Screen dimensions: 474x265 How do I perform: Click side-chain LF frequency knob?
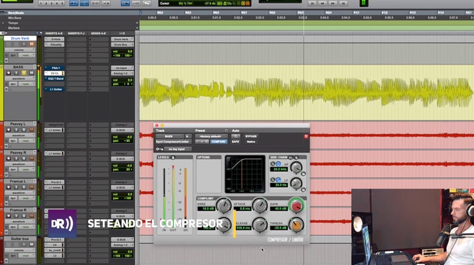pyautogui.click(x=296, y=183)
